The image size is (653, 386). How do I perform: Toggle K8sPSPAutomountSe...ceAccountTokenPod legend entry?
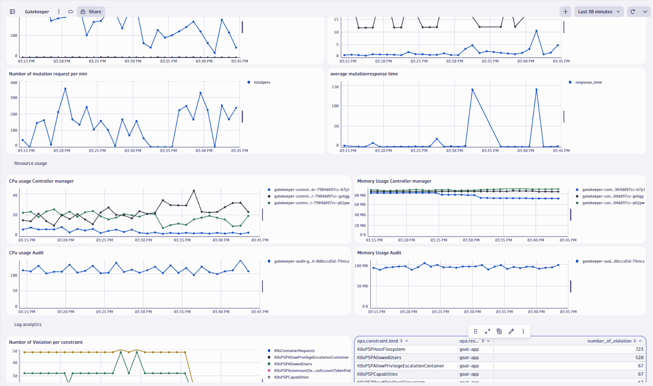tap(309, 371)
